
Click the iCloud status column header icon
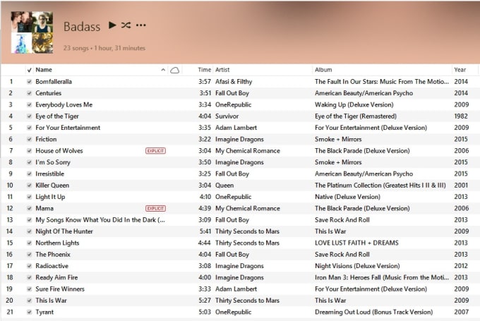(x=174, y=70)
